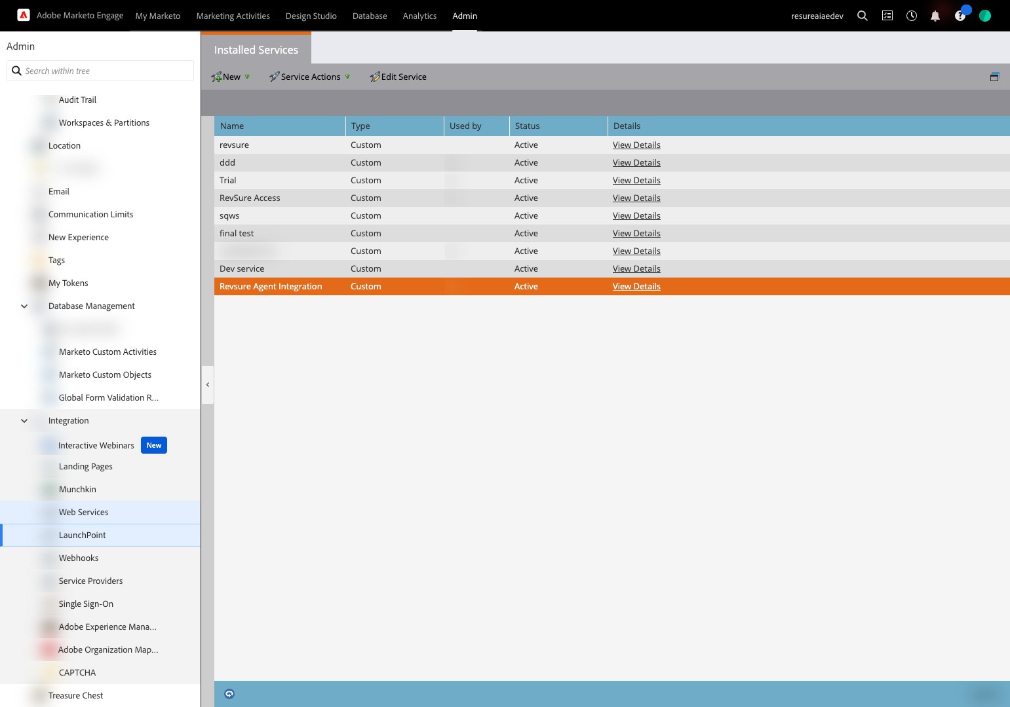1010x707 pixels.
Task: Open the green user avatar icon
Action: [985, 16]
